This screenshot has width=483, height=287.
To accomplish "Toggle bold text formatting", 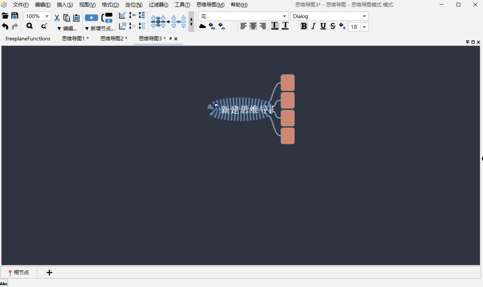I will pos(304,26).
